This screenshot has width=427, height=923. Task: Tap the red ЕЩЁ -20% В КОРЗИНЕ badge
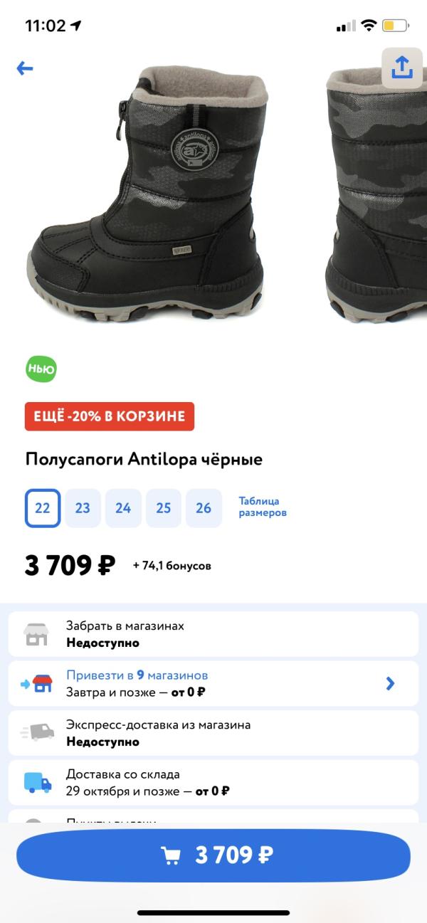click(110, 416)
